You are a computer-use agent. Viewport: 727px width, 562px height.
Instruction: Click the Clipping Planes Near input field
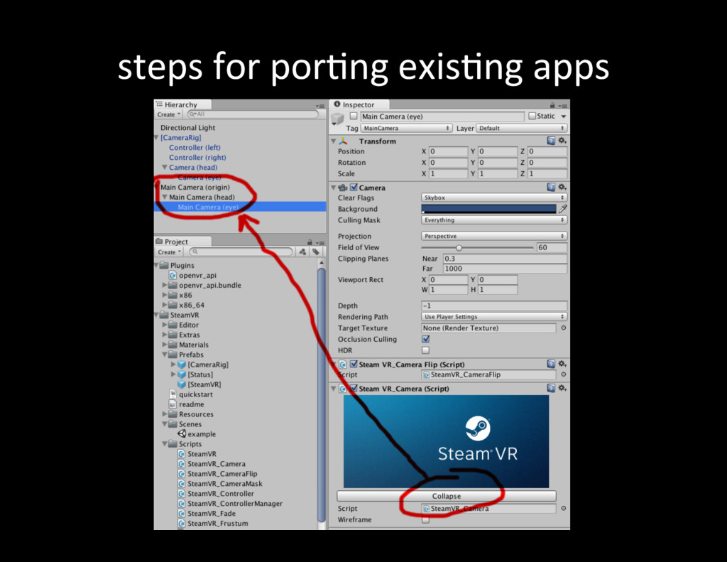pos(505,259)
